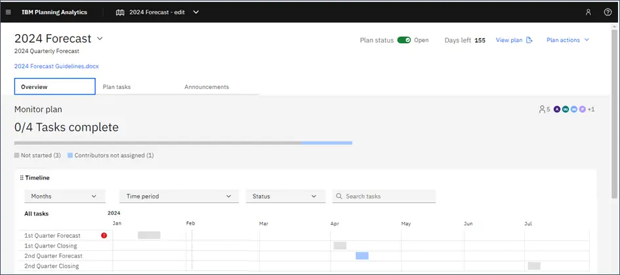The image size is (620, 275).
Task: Click the 1st Quarter Forecast bar in January
Action: pos(149,235)
